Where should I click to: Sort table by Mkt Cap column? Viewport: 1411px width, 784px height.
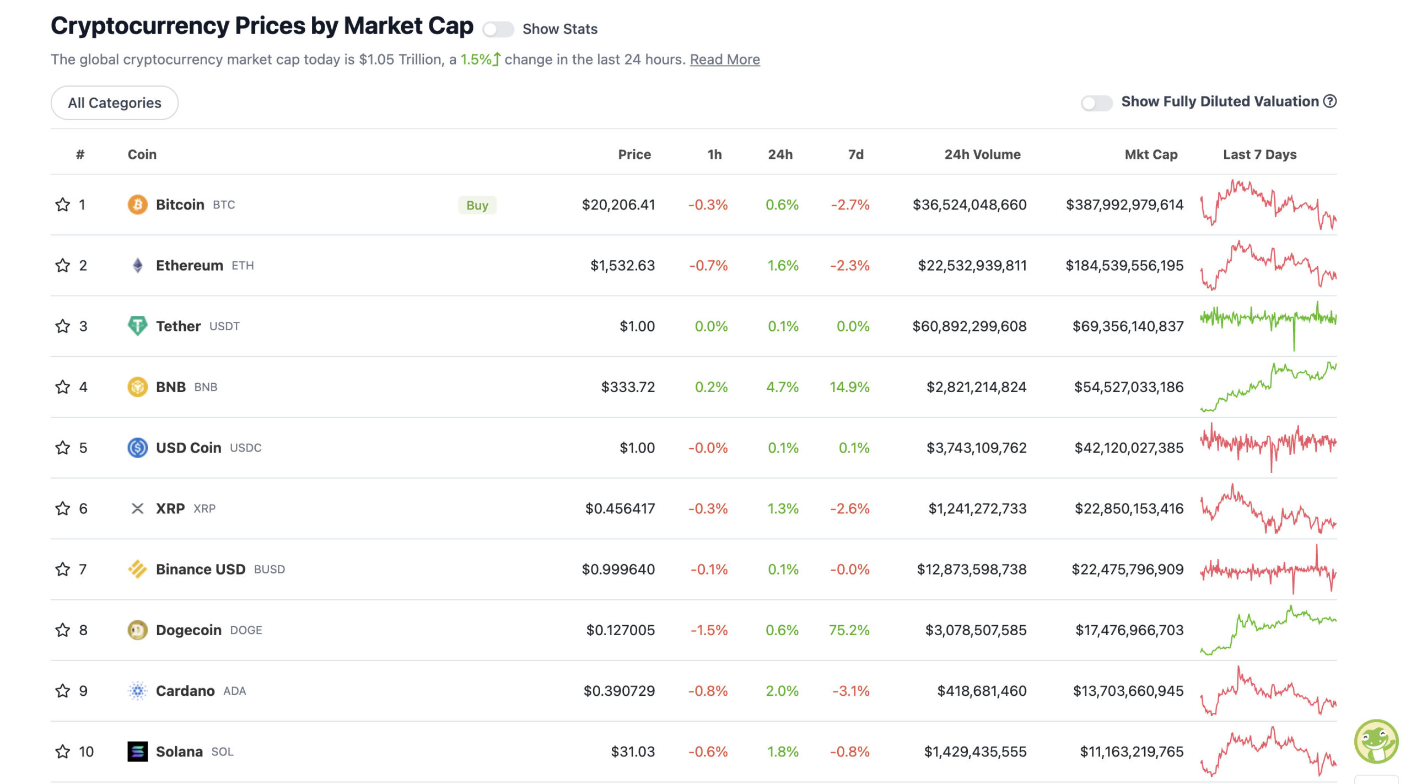click(1151, 154)
